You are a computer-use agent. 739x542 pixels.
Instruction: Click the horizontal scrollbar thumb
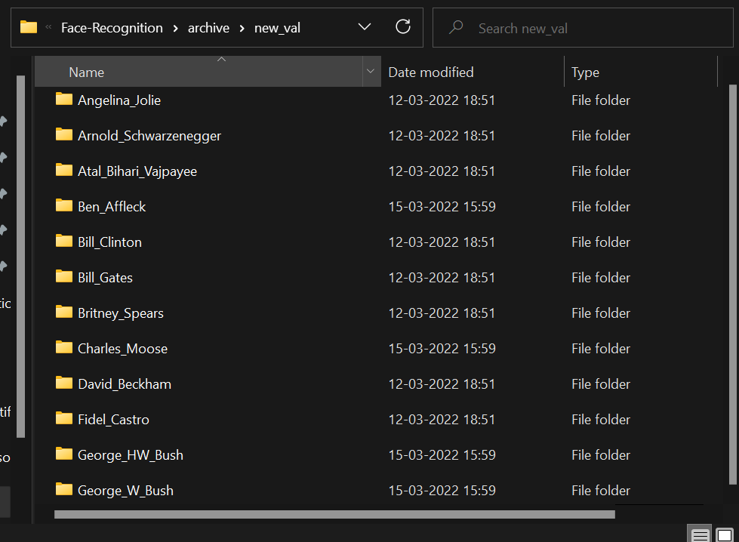(334, 515)
